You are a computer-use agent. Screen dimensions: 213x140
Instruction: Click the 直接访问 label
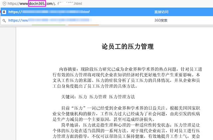click(x=161, y=12)
